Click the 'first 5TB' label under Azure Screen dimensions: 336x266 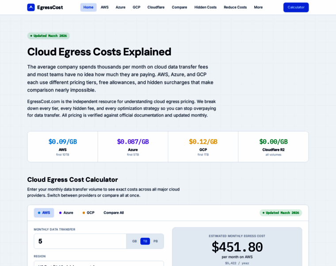tap(133, 155)
